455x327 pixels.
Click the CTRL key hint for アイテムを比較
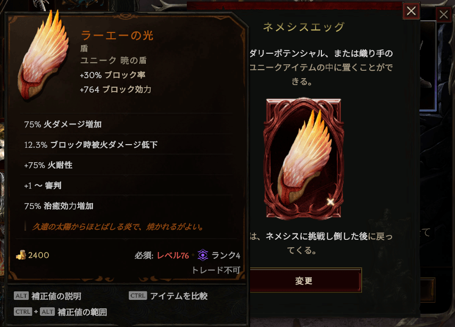click(138, 296)
